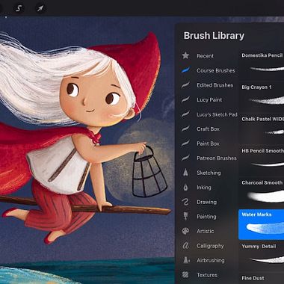
Task: Select the Selection S-shaped tool icon
Action: pyautogui.click(x=19, y=8)
